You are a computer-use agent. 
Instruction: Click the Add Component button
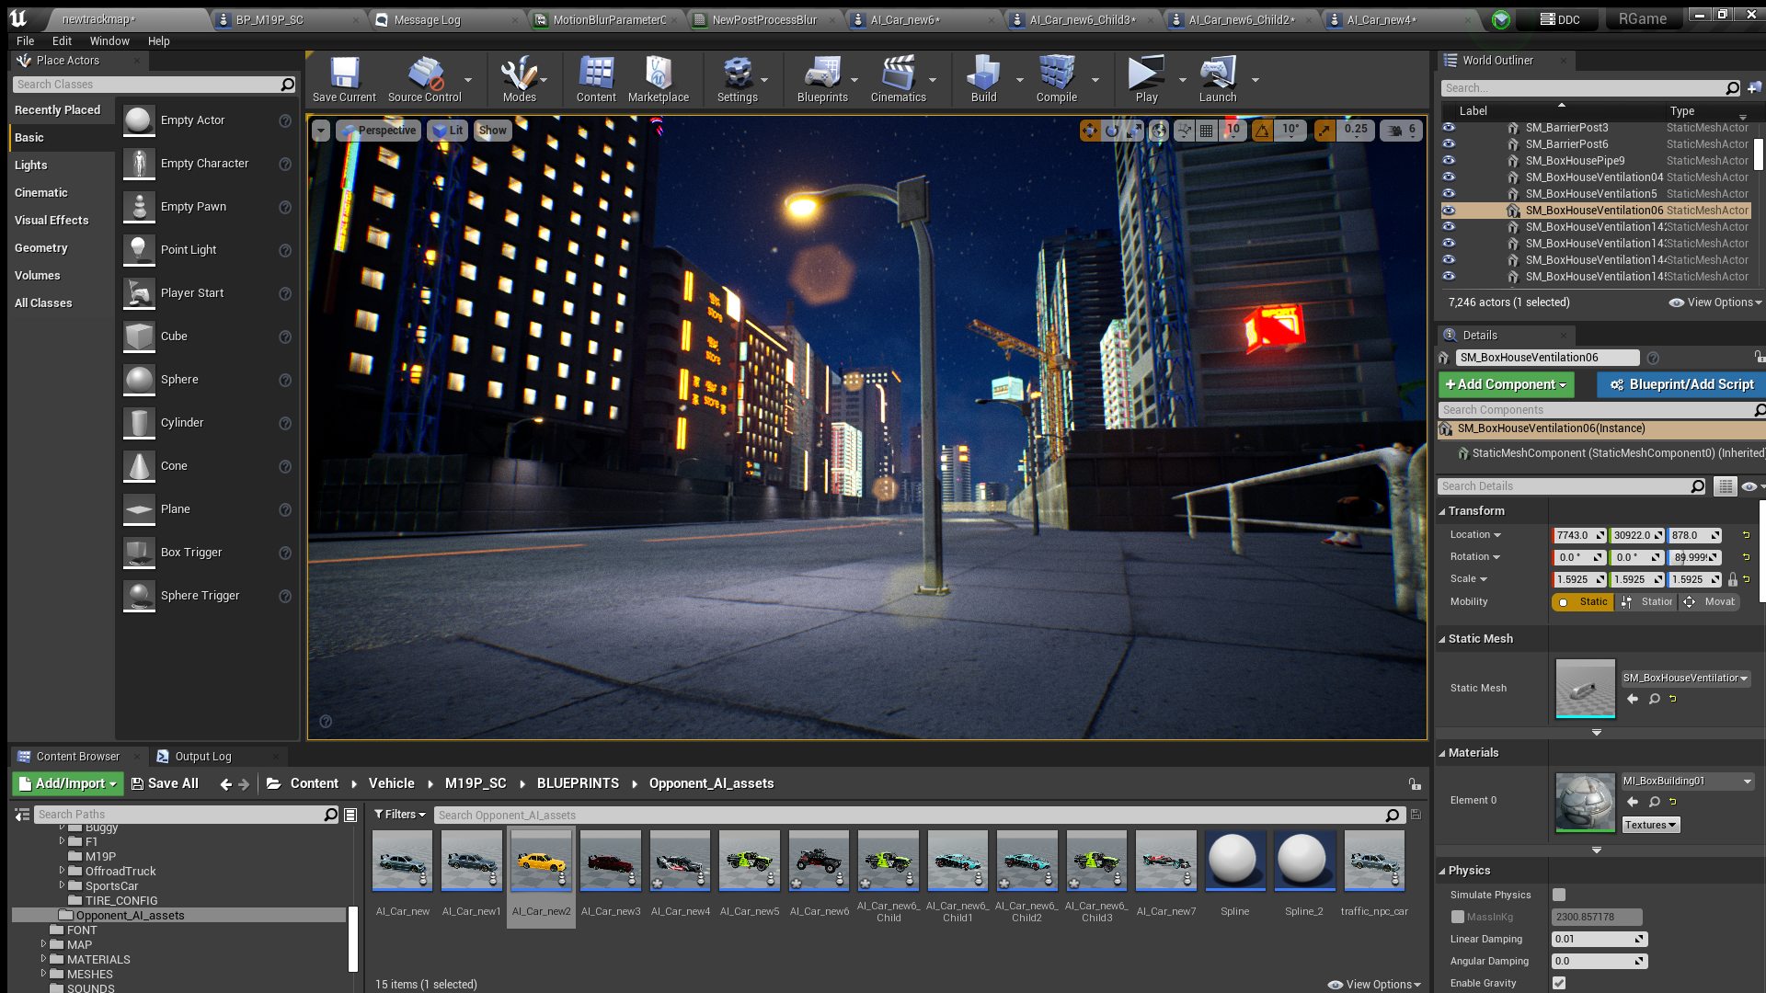[1506, 384]
